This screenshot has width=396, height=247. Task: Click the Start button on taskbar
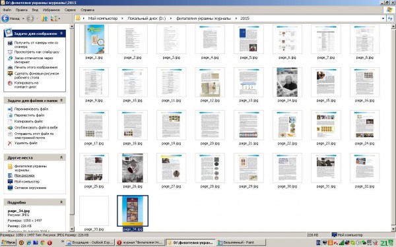coord(9,242)
